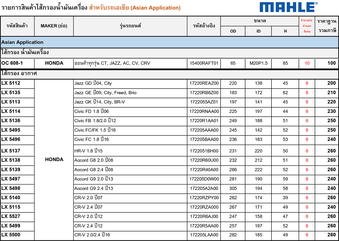
Task: Click reference code 172205AAA00
Action: [204, 130]
